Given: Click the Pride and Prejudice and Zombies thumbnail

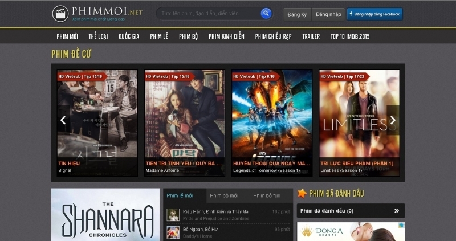Looking at the screenshot, I should (173, 214).
